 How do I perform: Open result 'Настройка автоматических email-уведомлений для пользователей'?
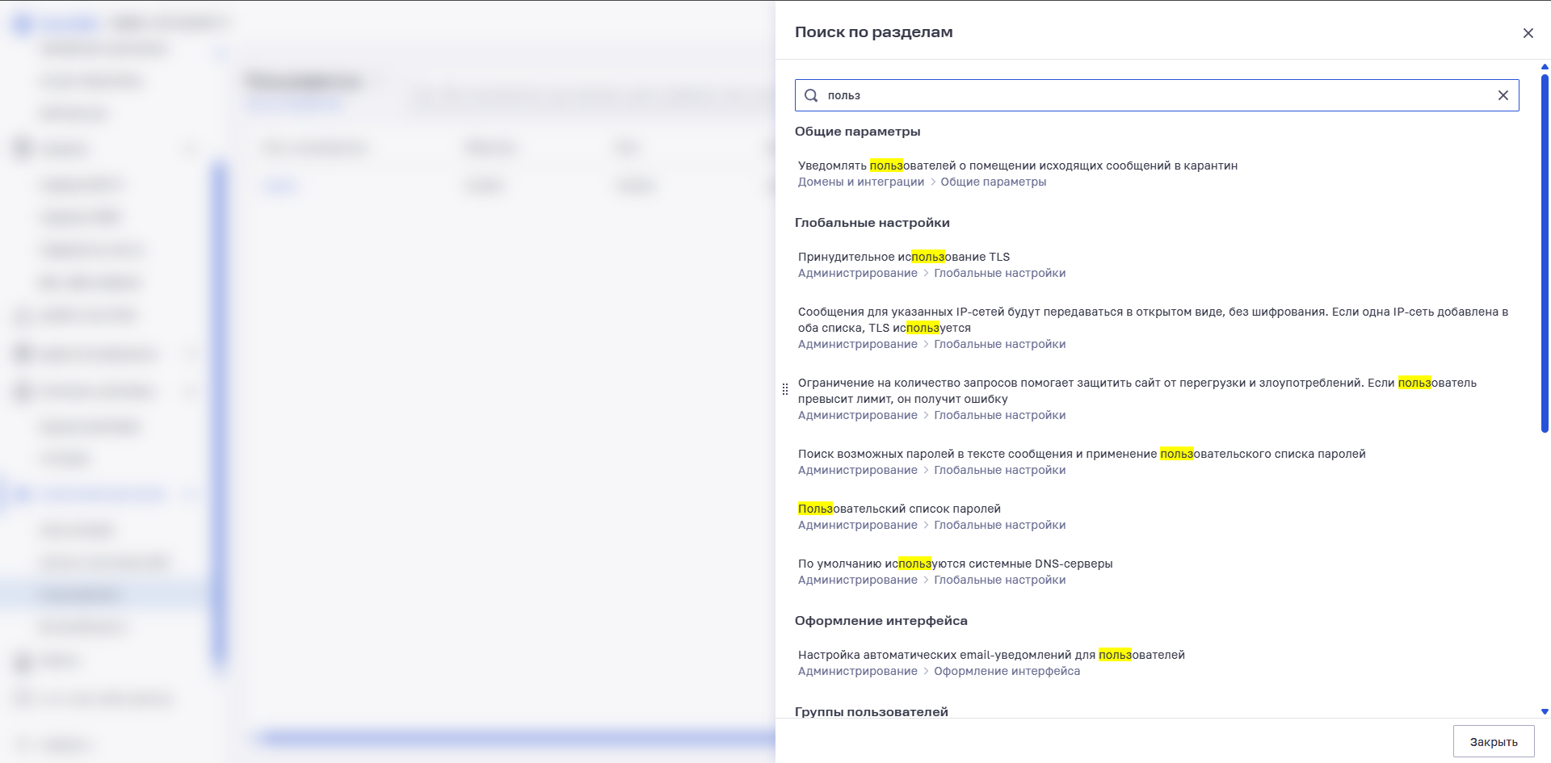991,655
